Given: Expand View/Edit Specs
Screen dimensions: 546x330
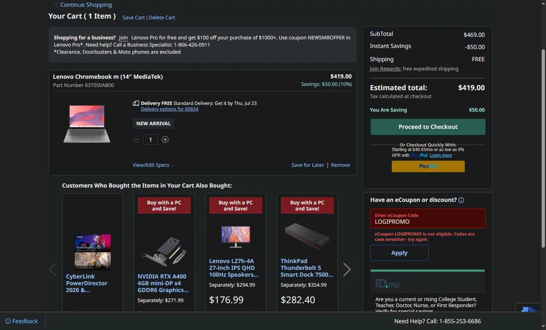Looking at the screenshot, I should tap(154, 165).
